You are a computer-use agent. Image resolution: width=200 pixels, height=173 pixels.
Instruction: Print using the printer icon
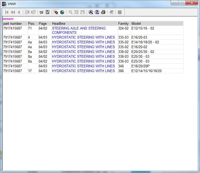(x=103, y=12)
